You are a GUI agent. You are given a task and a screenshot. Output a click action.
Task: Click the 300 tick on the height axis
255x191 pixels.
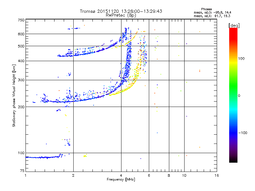[x=21, y=80]
